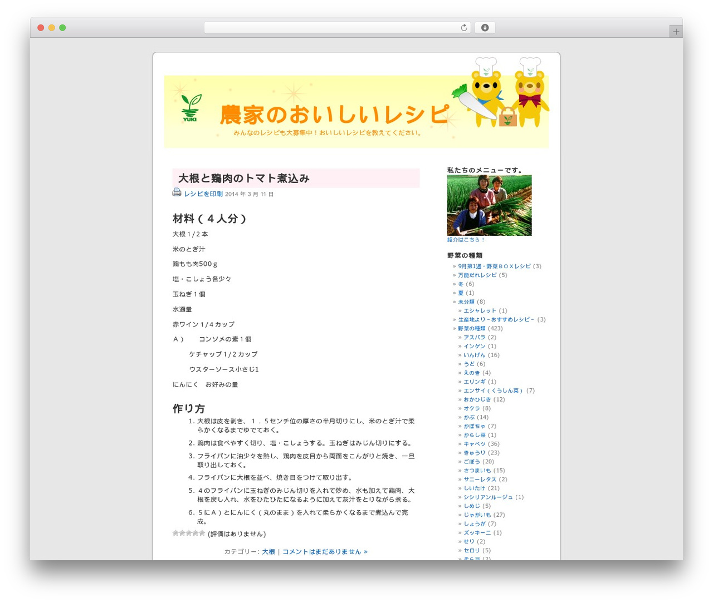The width and height of the screenshot is (713, 603).
Task: Click the 作り方 heading
Action: (x=188, y=409)
